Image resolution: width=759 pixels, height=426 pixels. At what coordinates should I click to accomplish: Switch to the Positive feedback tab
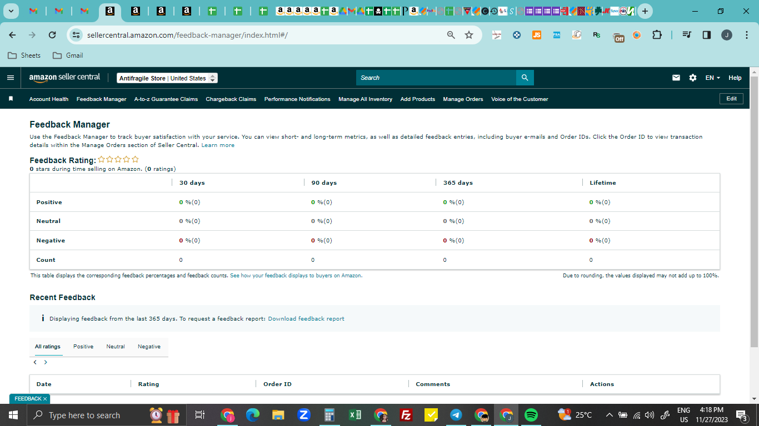click(83, 347)
